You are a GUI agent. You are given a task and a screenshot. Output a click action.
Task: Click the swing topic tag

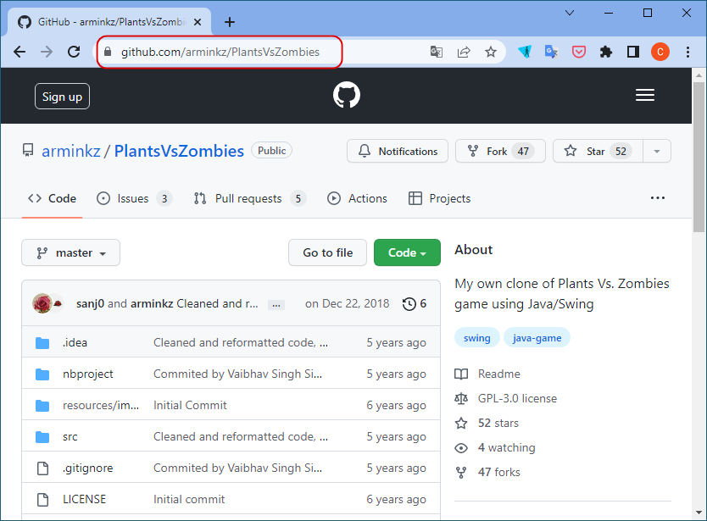click(477, 337)
